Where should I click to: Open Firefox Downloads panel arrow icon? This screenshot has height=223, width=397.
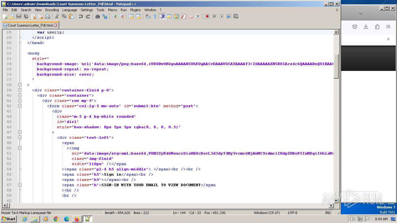click(x=366, y=27)
